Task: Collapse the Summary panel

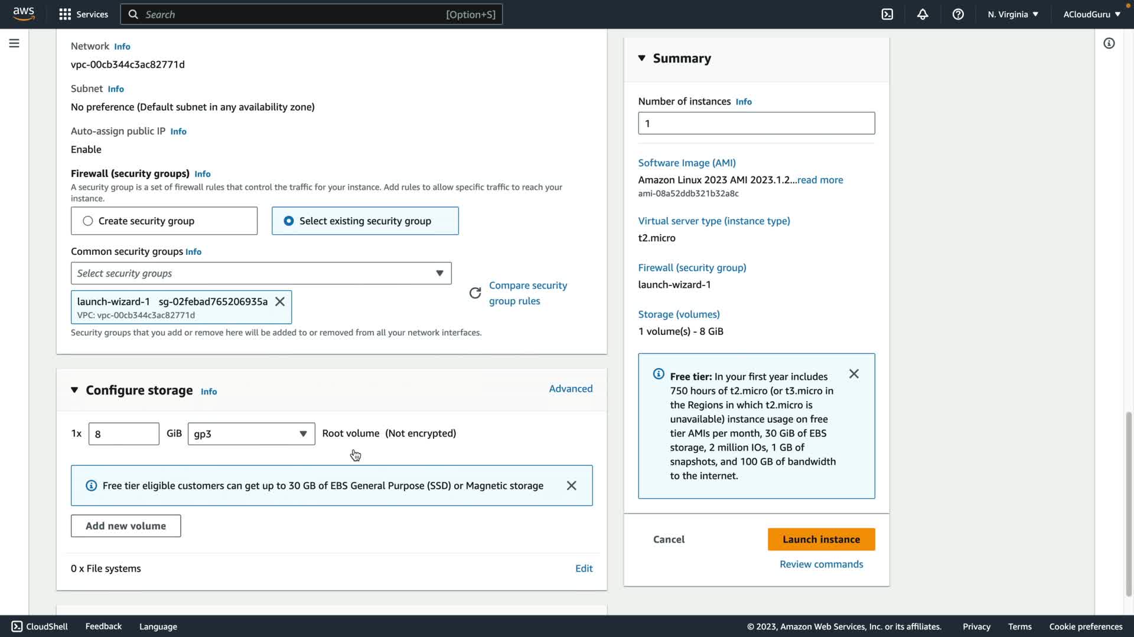Action: [641, 58]
